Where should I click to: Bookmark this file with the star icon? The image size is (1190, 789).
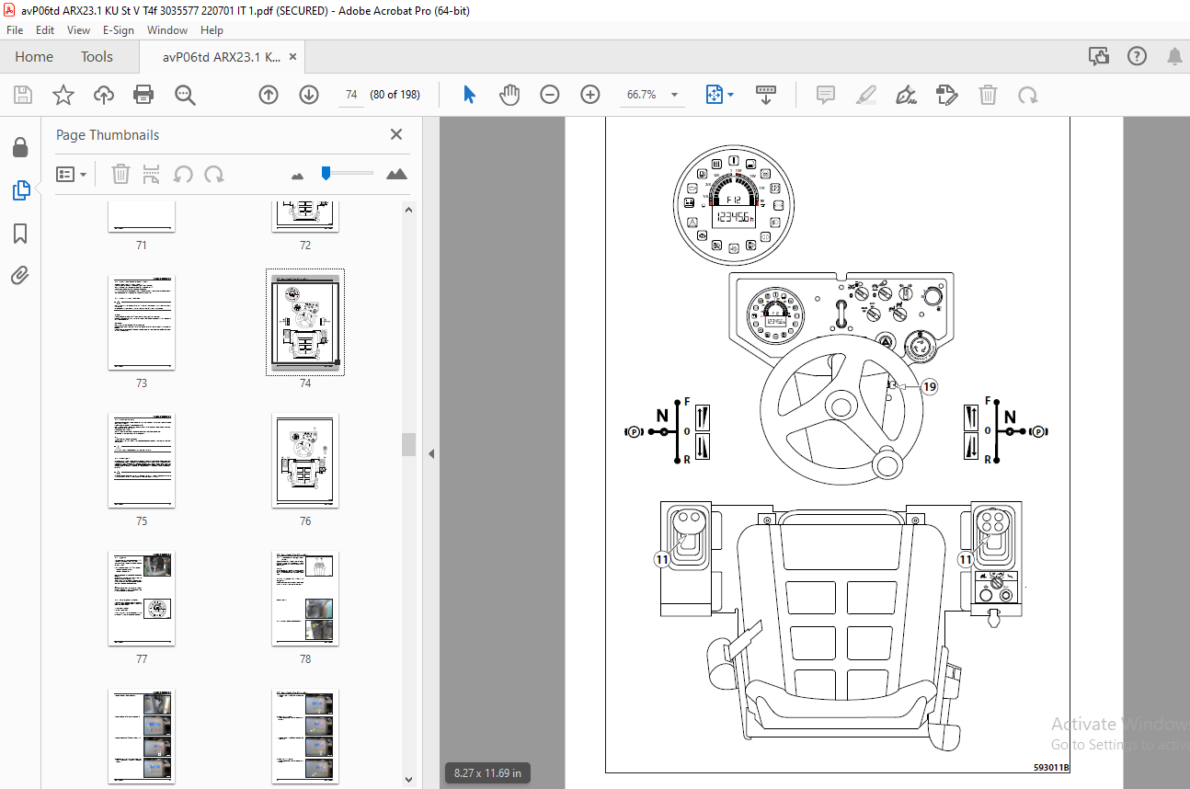coord(63,95)
